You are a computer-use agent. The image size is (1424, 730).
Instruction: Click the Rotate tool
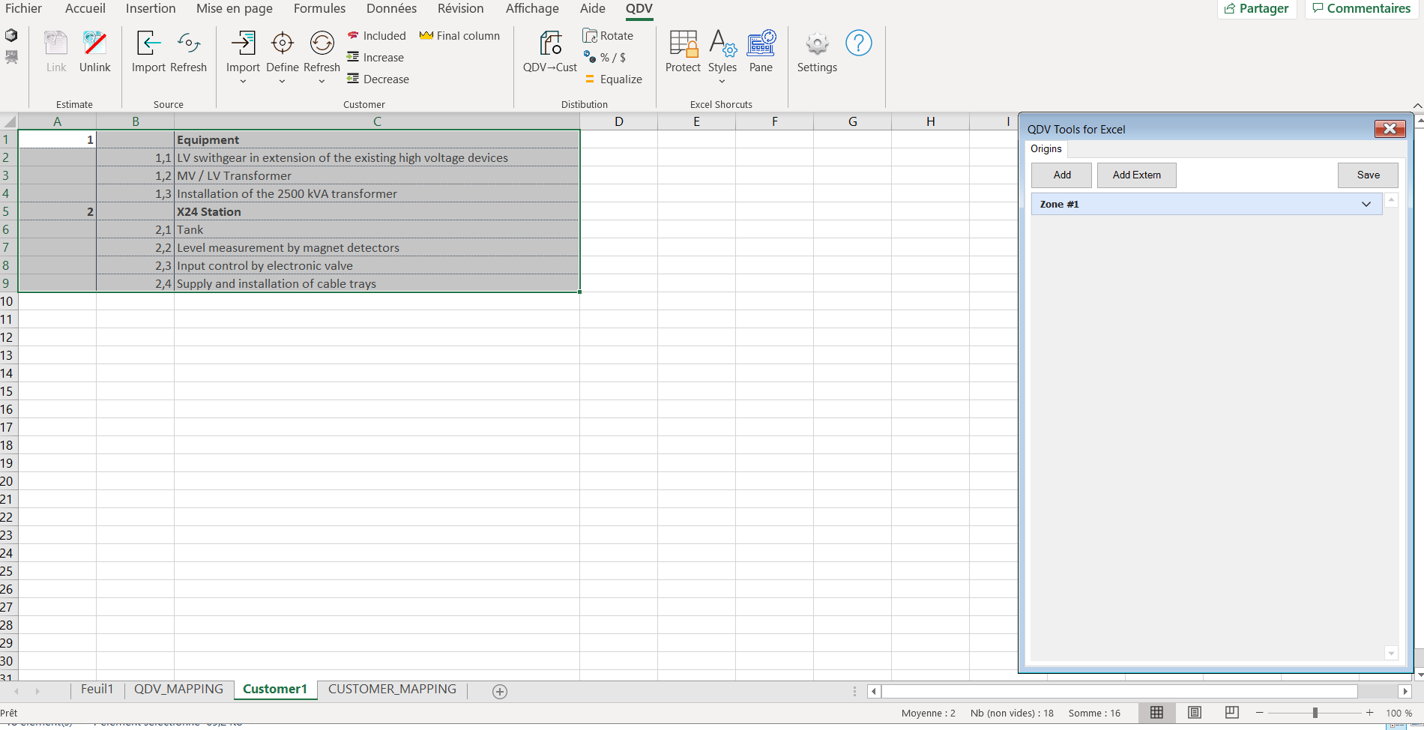click(x=608, y=36)
